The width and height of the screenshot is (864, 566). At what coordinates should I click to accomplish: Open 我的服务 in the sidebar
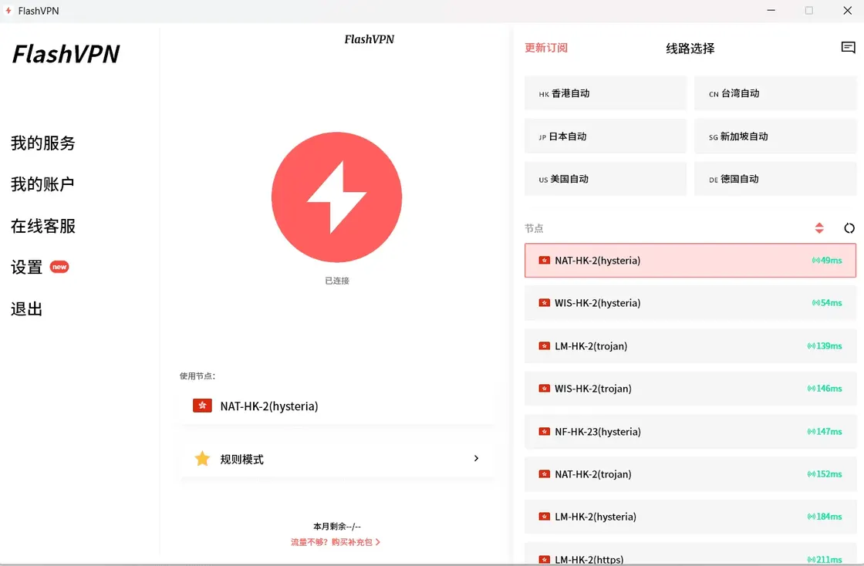coord(43,143)
